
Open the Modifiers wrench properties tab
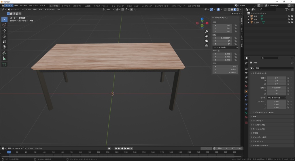(x=246, y=96)
